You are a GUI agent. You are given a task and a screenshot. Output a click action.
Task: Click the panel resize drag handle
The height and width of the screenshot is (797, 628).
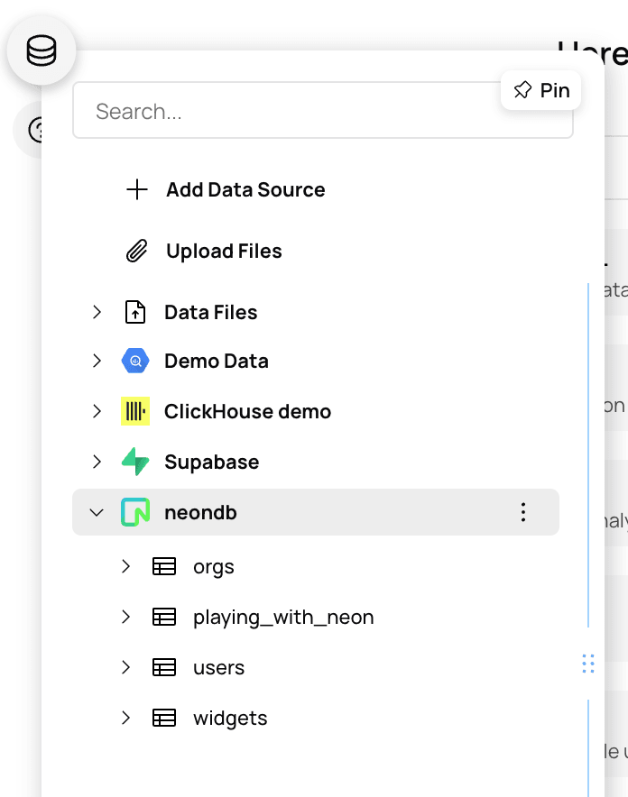(588, 664)
